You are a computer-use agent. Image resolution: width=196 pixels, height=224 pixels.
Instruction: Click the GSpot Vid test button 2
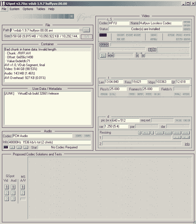tap(7, 193)
